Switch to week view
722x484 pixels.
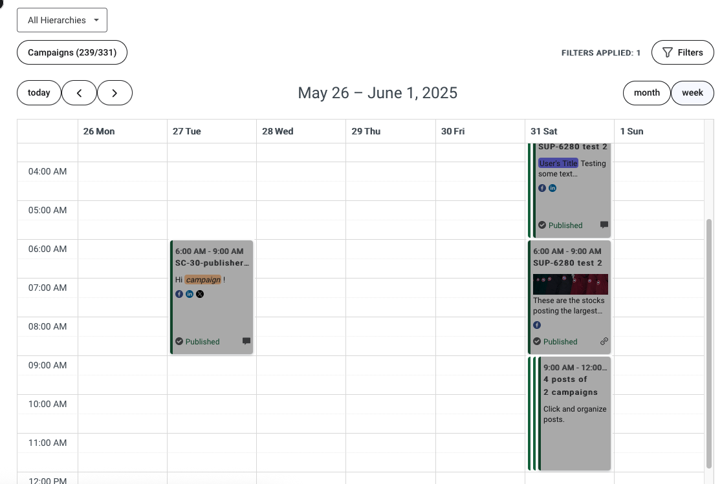692,92
